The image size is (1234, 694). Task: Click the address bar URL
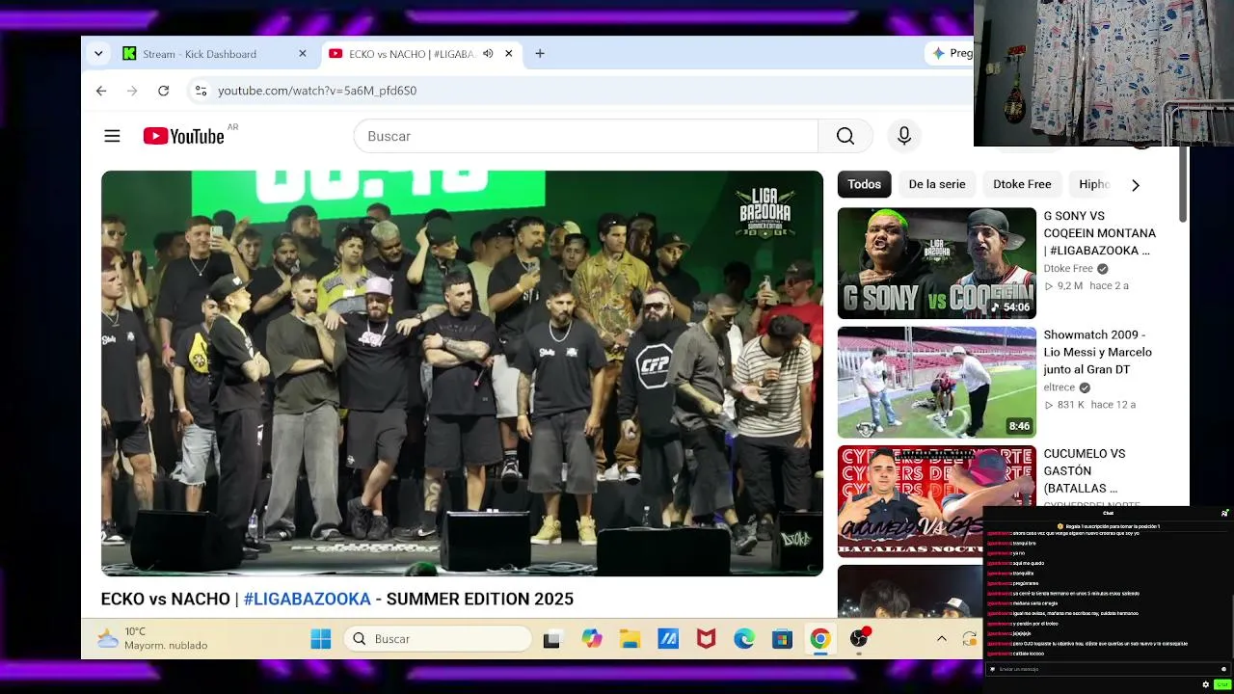(x=317, y=91)
